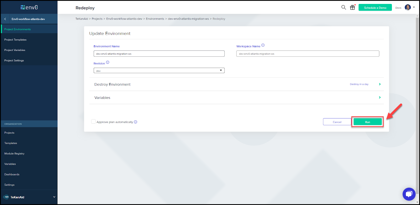Focus the Environment Name input field
420x205 pixels.
coord(159,54)
